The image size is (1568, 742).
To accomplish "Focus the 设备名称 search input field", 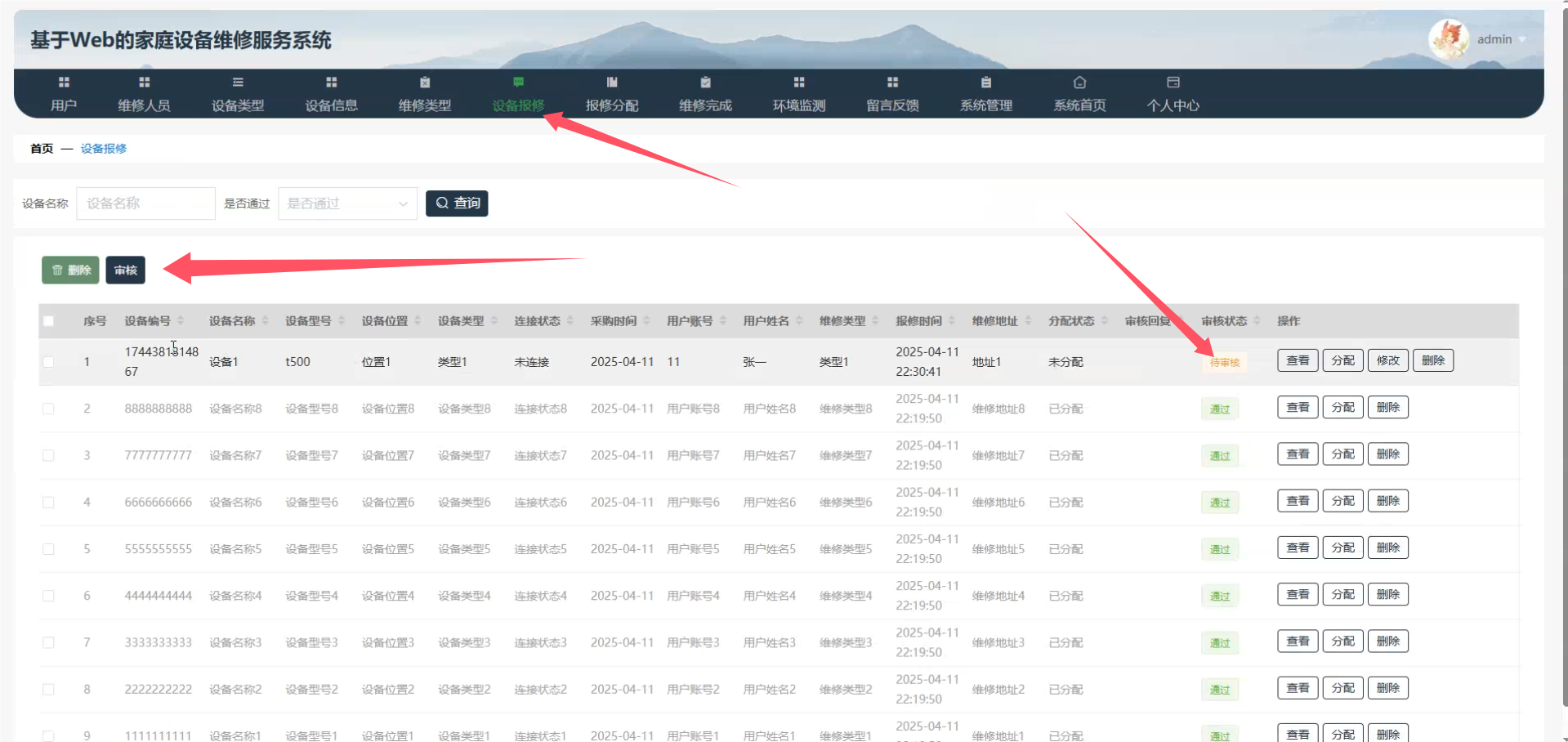I will coord(145,203).
